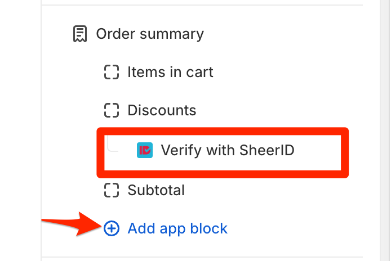Click inside red highlight box right of SheerID
The width and height of the screenshot is (391, 261).
318,150
